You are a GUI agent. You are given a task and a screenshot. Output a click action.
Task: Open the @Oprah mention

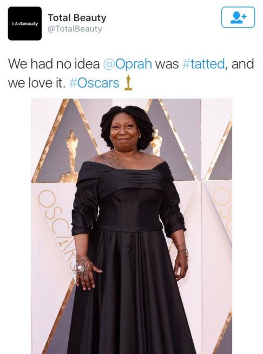[x=128, y=64]
